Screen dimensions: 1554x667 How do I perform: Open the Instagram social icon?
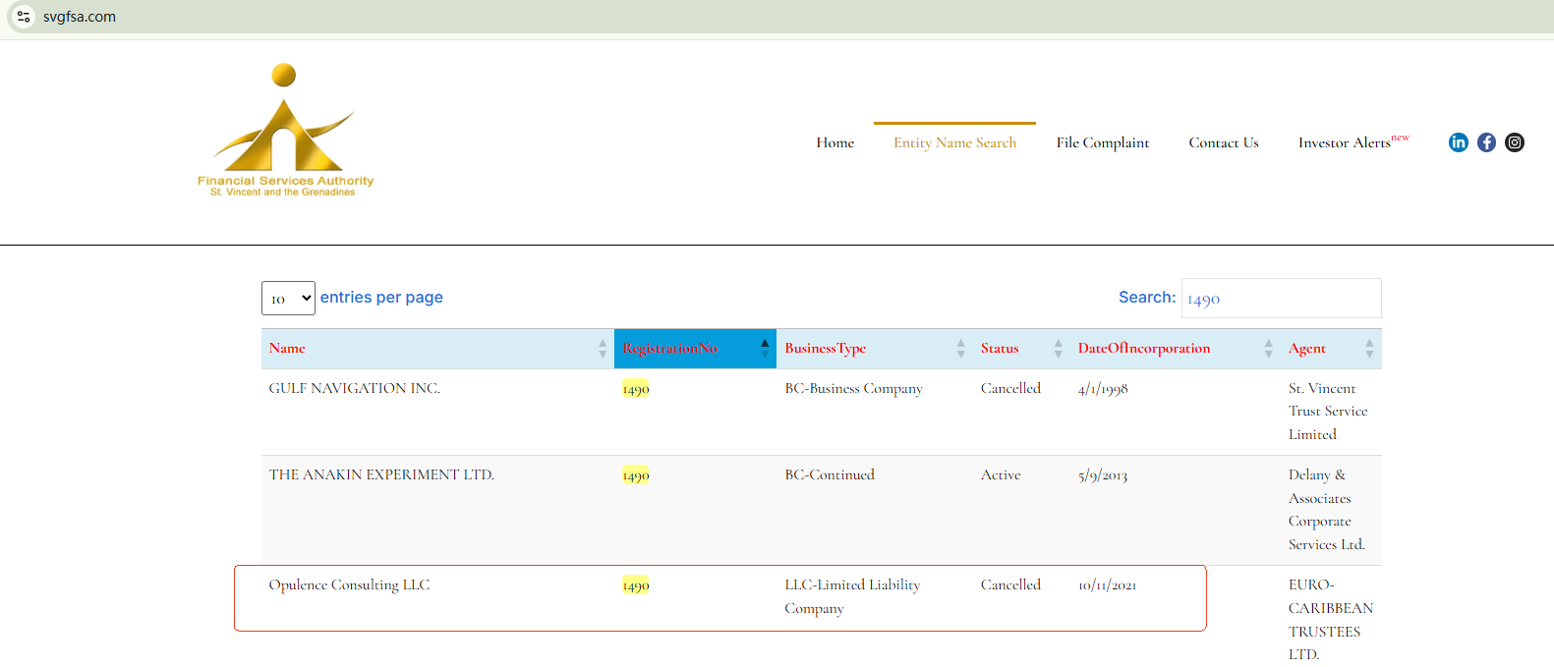[1515, 142]
